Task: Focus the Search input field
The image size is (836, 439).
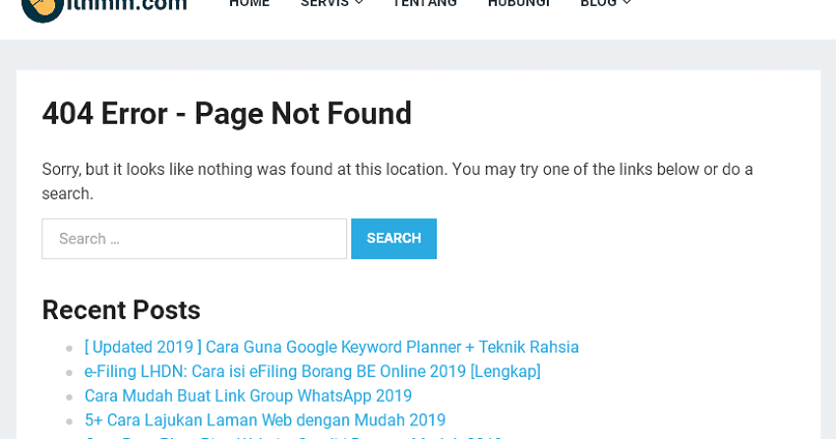Action: pos(194,239)
